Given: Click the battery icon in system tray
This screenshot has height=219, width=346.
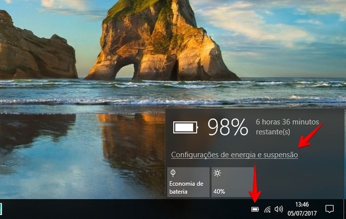Looking at the screenshot, I should point(255,209).
